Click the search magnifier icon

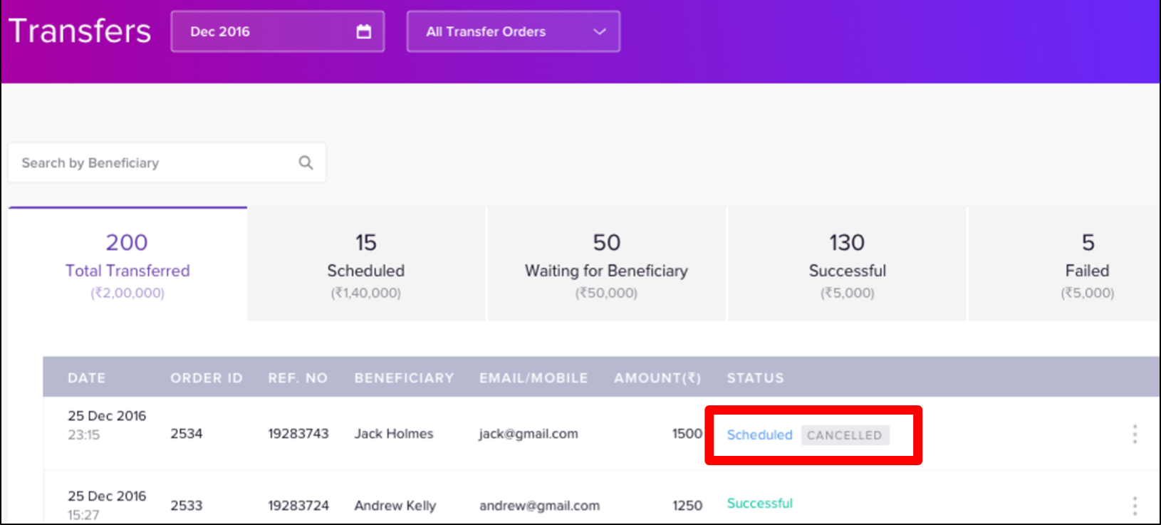click(306, 162)
